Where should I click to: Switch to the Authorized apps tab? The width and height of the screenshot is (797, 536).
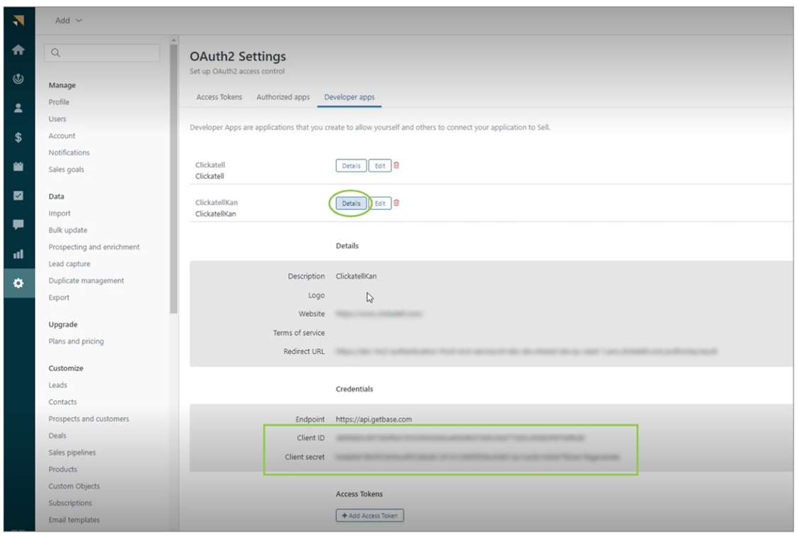pos(283,97)
